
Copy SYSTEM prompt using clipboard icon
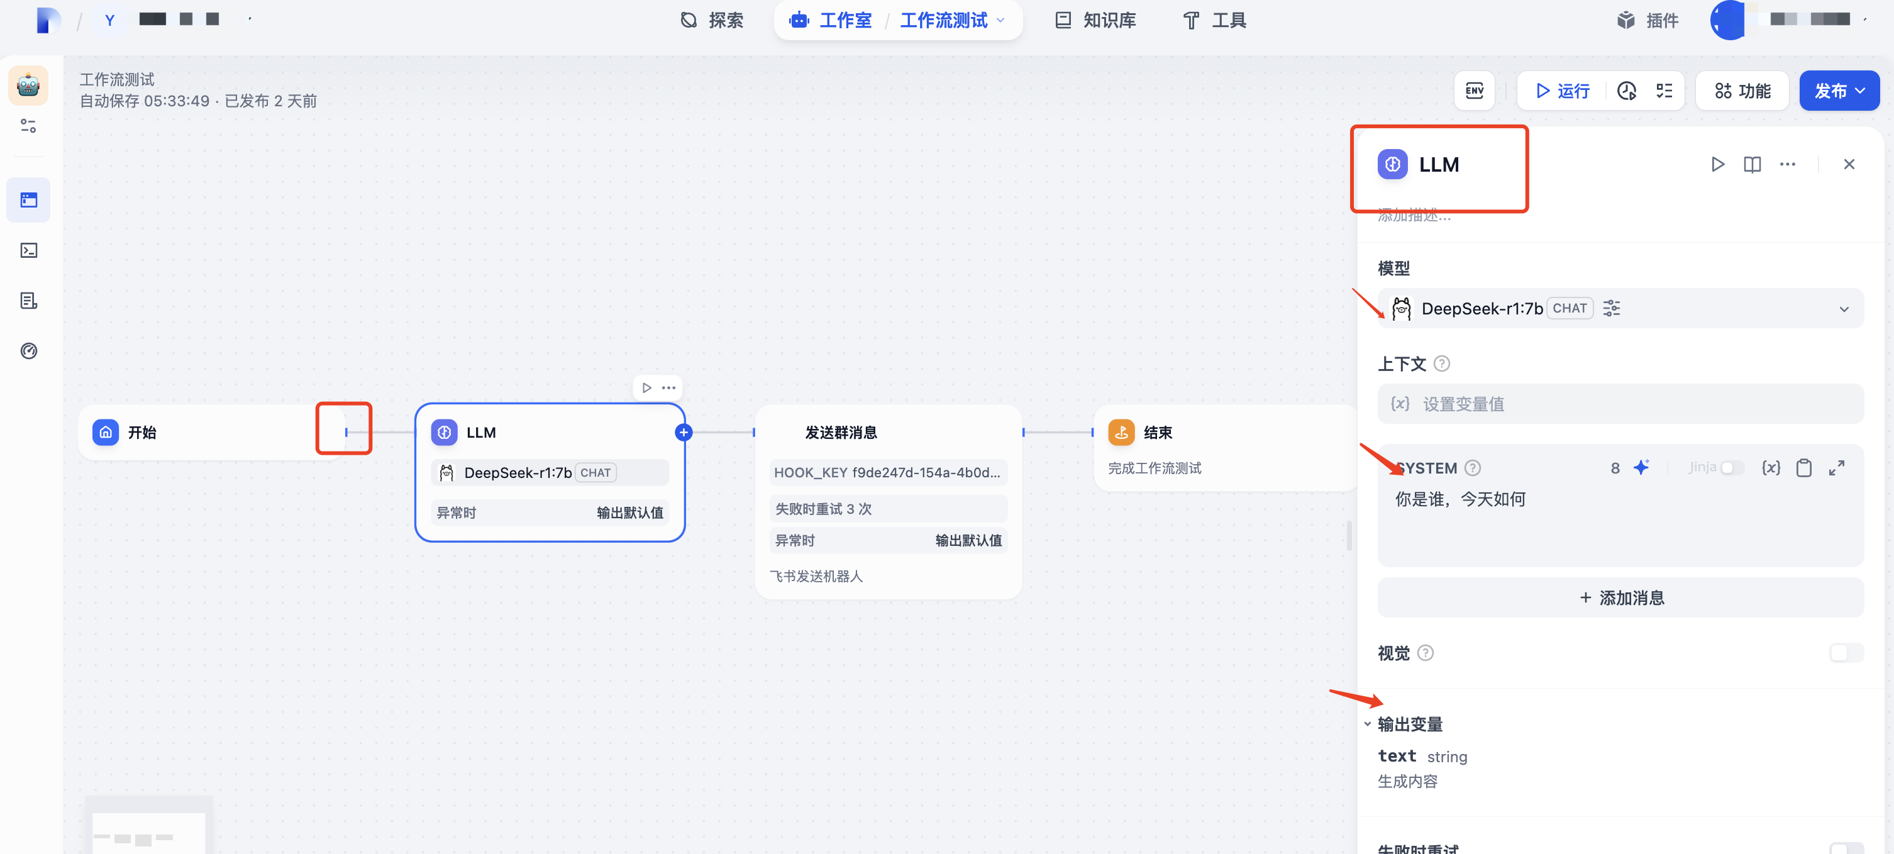pyautogui.click(x=1803, y=467)
